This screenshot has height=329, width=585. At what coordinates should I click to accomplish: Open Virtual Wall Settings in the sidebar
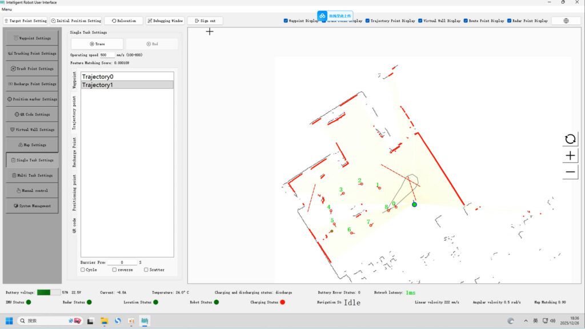click(x=32, y=130)
